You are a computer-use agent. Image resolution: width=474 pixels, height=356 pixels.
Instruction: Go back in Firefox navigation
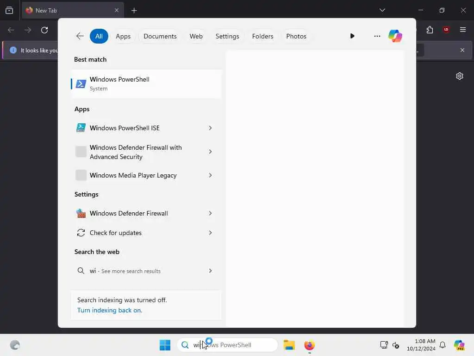click(11, 30)
